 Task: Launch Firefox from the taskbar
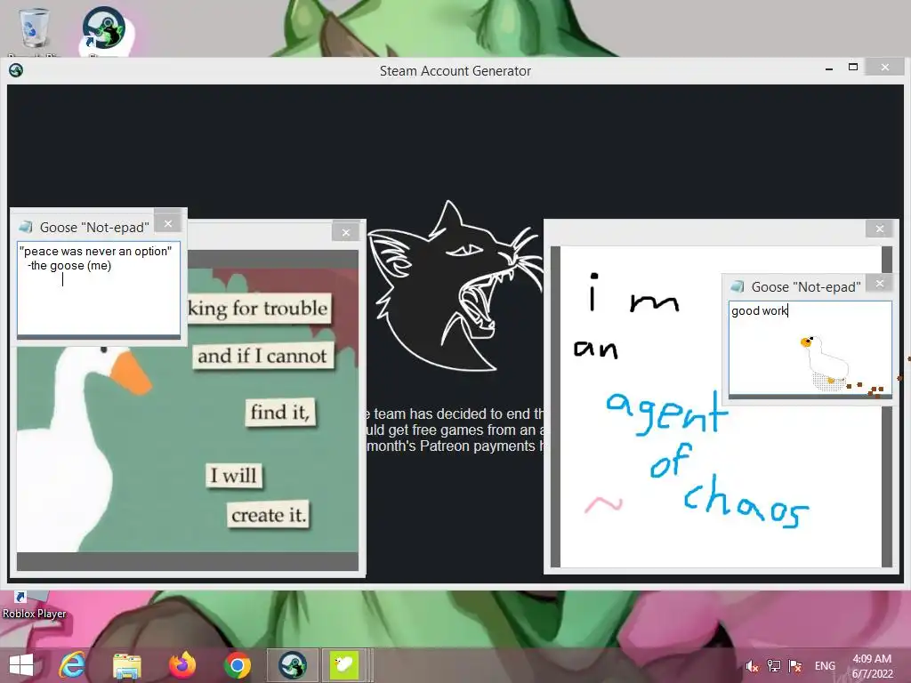[x=181, y=665]
